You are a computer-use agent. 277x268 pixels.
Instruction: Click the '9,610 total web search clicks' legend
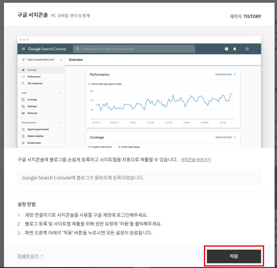105,84
